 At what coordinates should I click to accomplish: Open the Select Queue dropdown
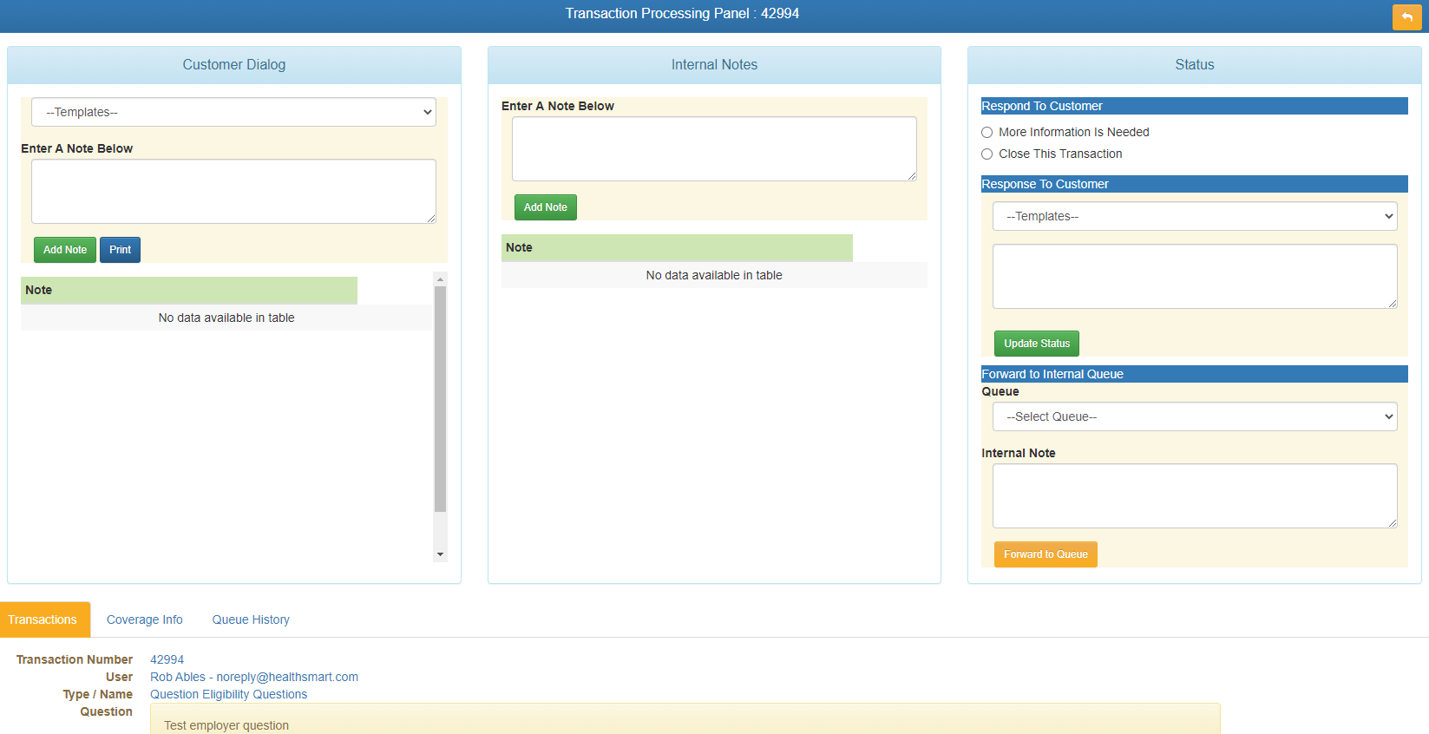click(x=1194, y=416)
